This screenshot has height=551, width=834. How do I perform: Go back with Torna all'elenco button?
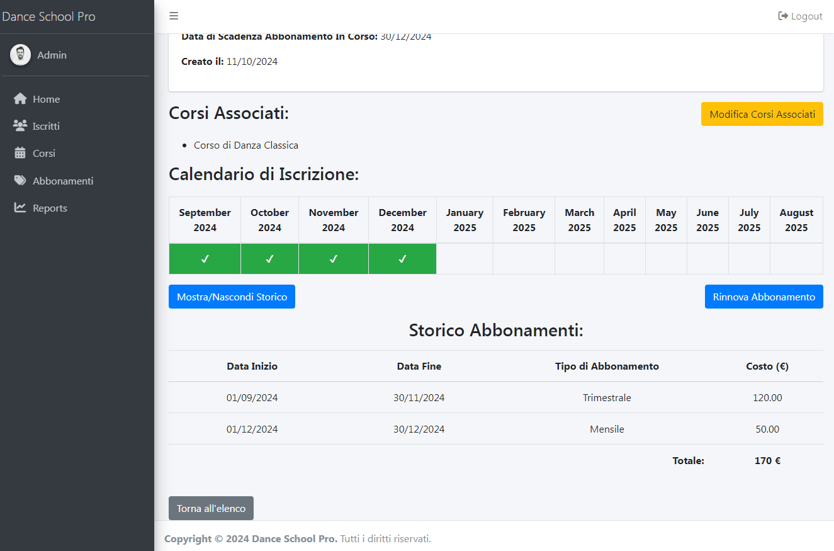[211, 508]
